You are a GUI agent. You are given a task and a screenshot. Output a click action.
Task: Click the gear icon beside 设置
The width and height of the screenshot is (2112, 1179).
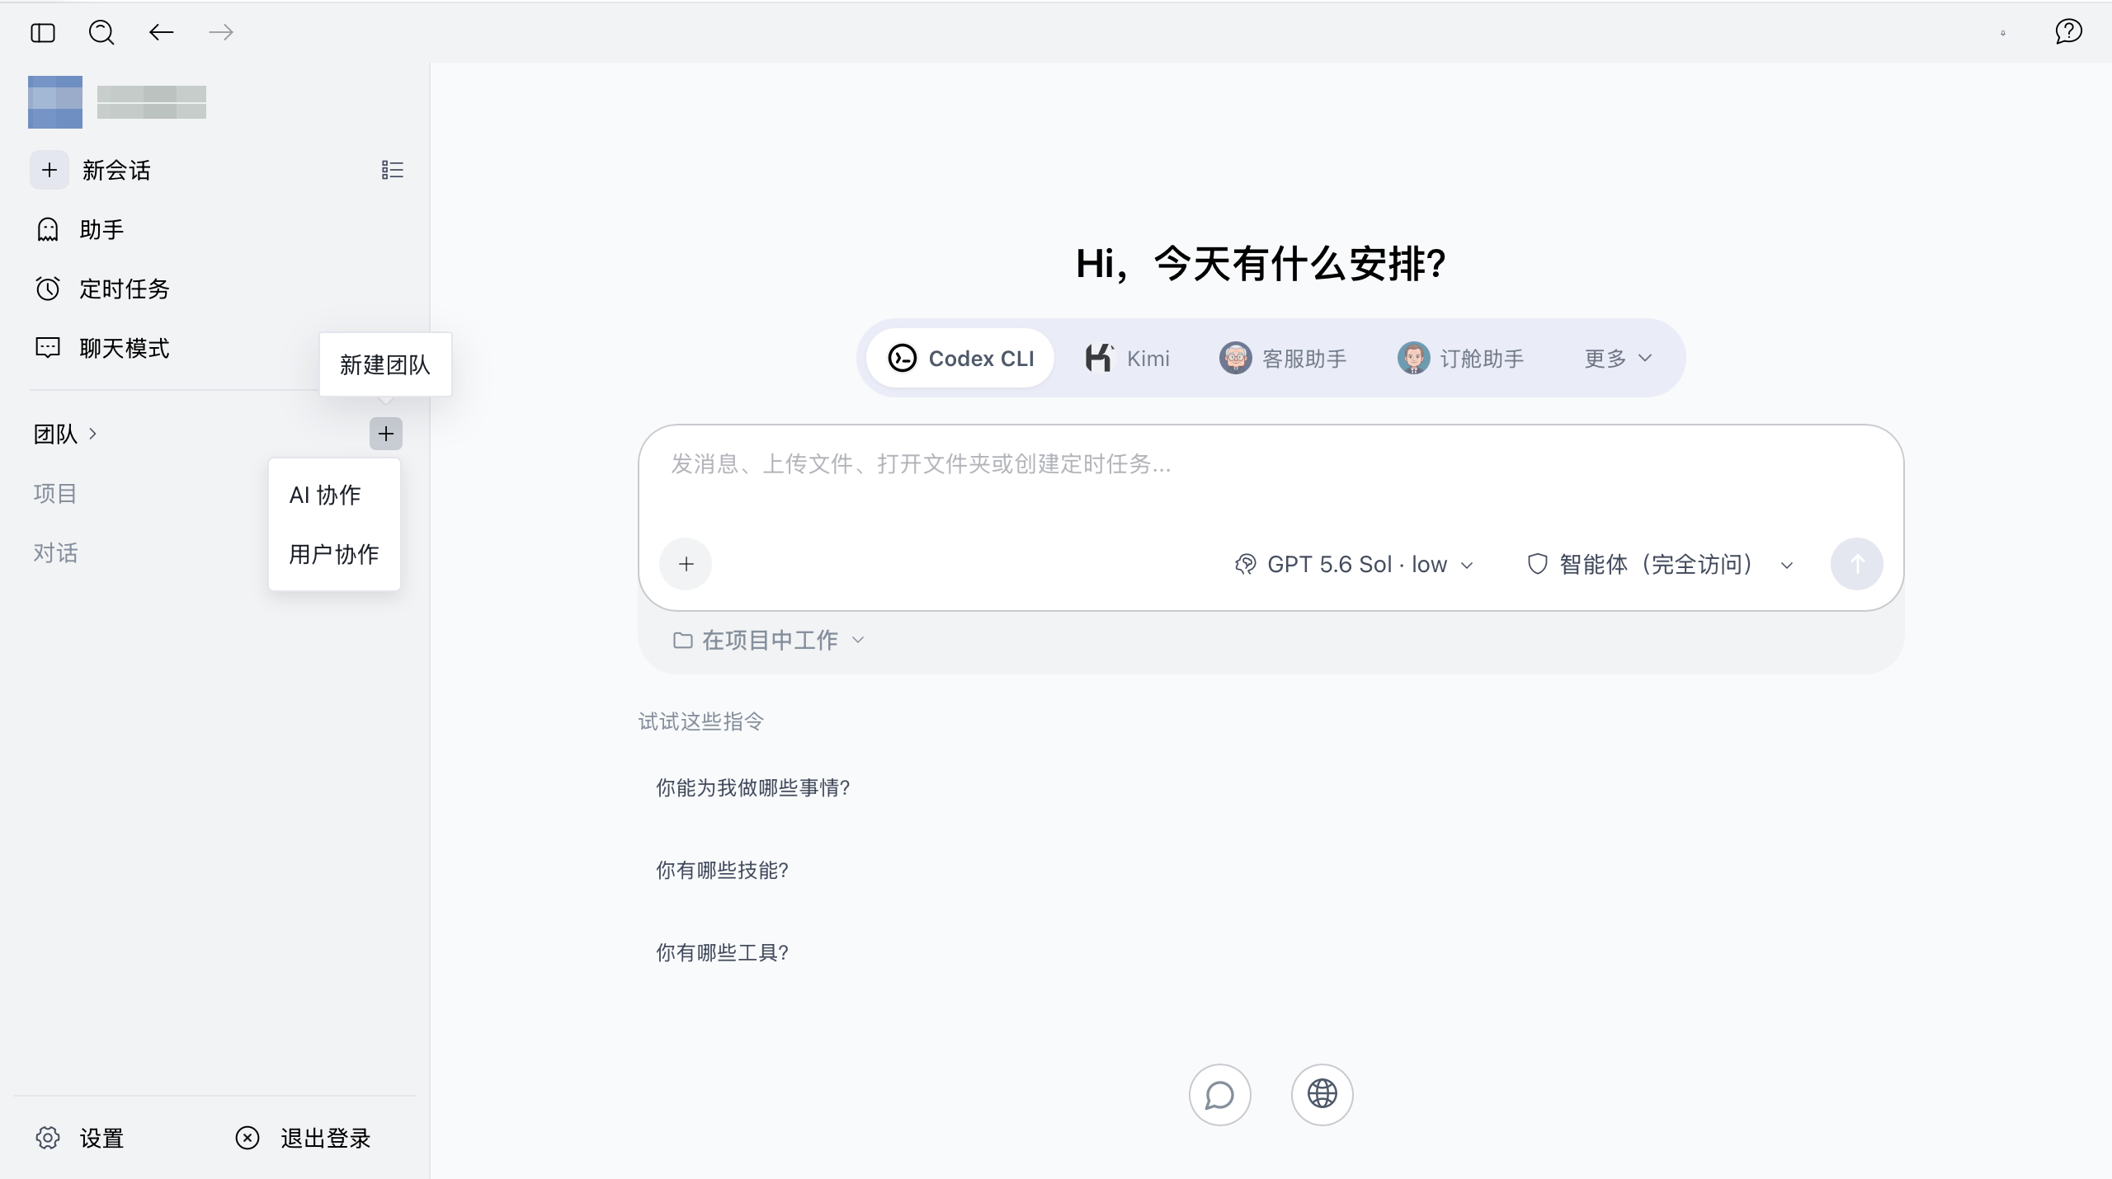click(48, 1139)
